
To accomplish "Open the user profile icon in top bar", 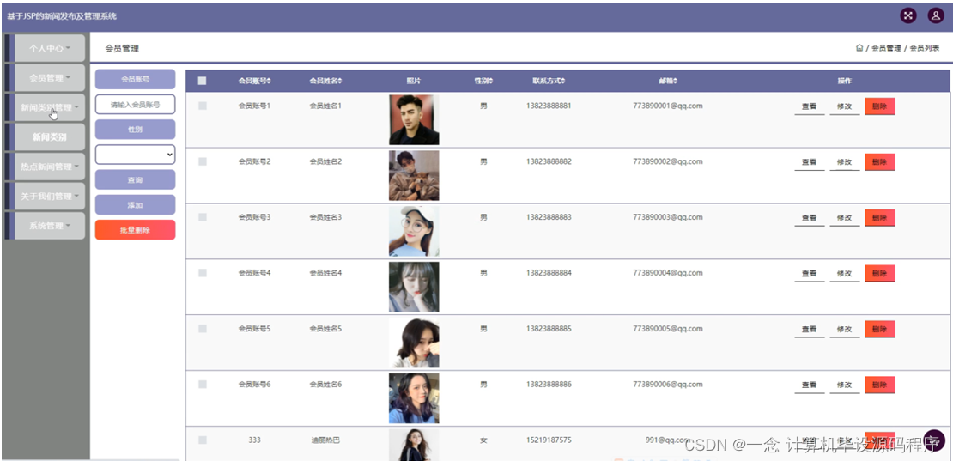I will [935, 15].
